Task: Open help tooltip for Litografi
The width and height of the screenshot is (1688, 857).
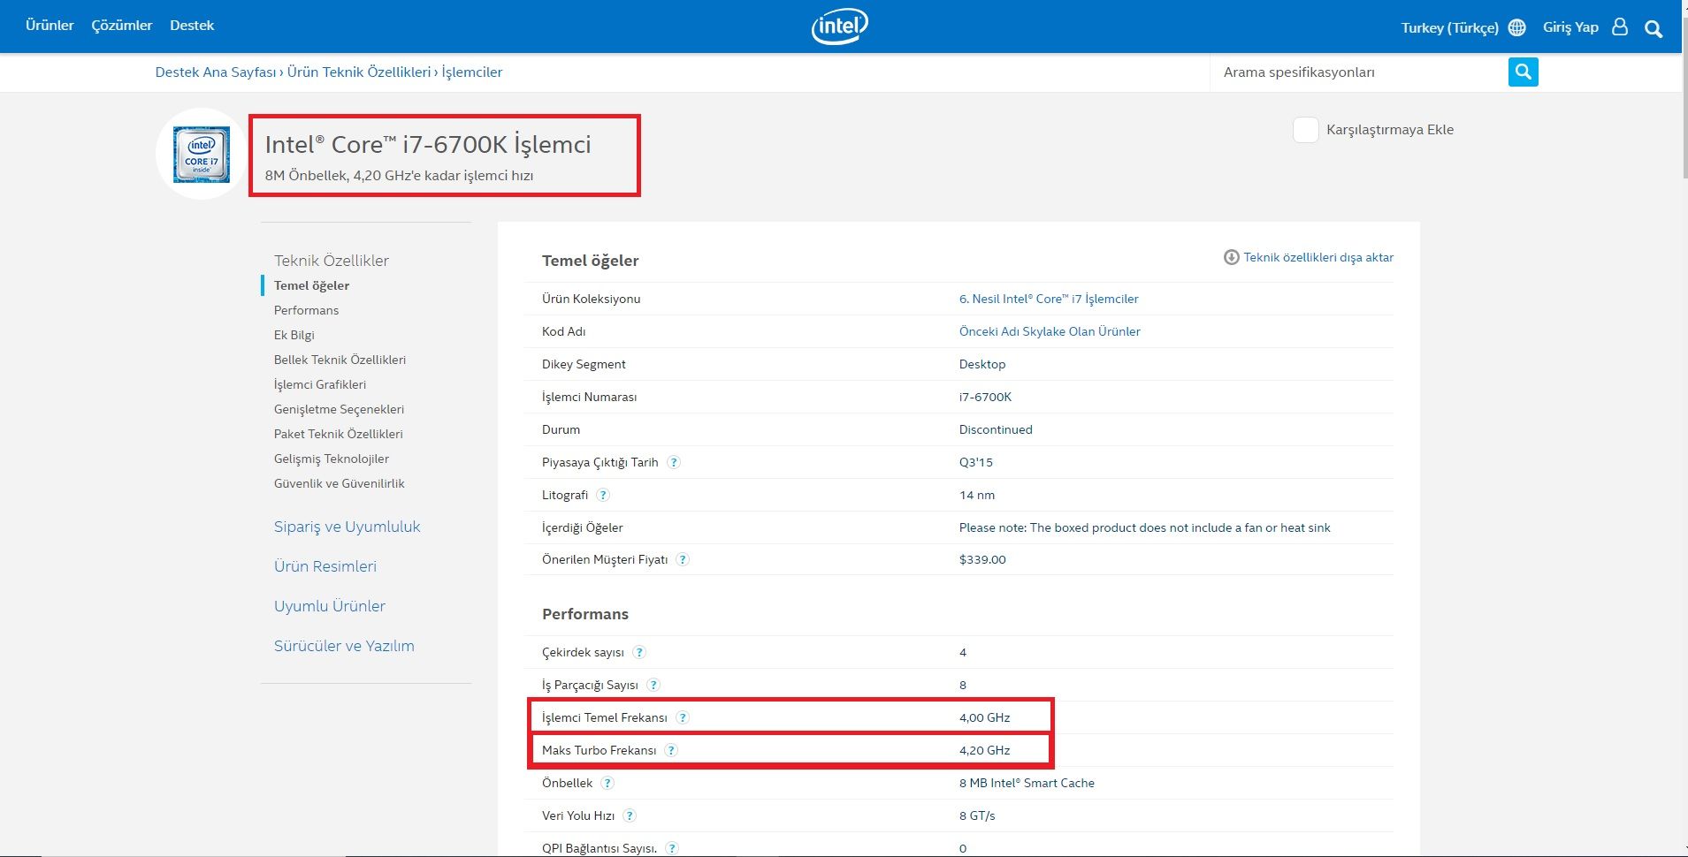Action: (603, 495)
